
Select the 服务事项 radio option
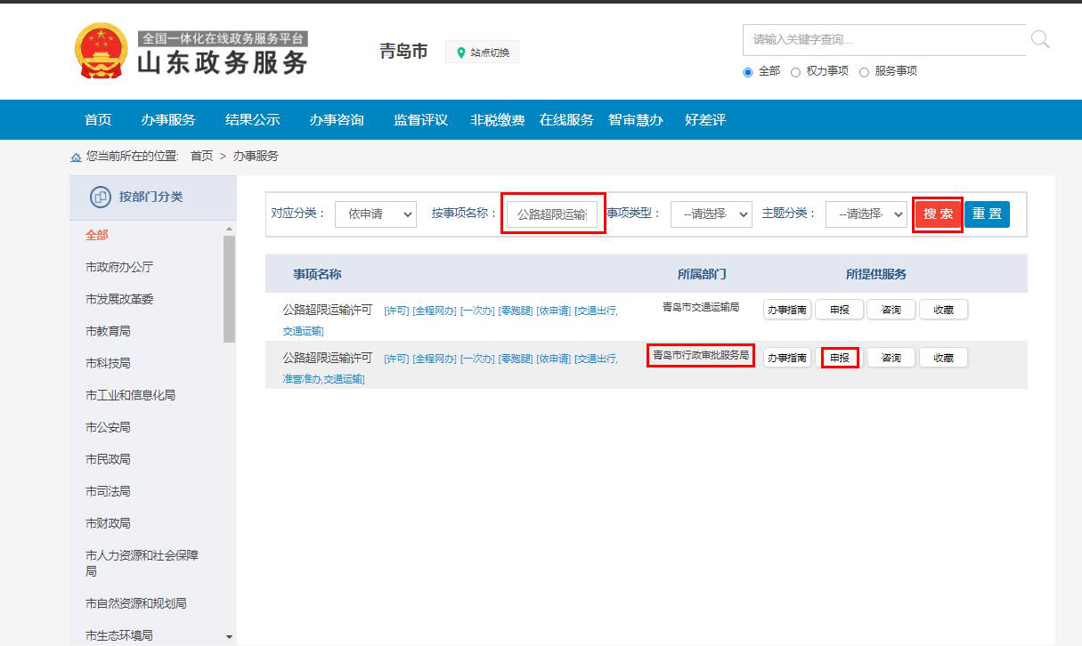point(864,72)
